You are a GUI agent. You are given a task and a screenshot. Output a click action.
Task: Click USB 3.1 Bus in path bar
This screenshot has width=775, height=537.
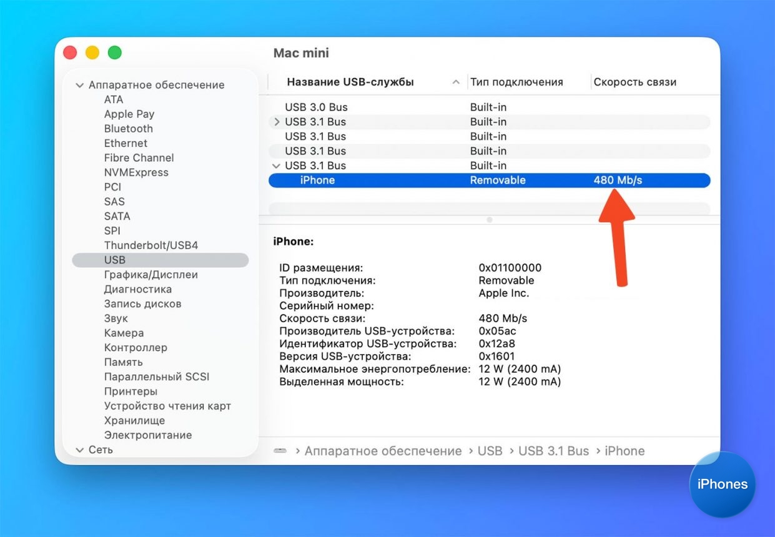tap(554, 451)
